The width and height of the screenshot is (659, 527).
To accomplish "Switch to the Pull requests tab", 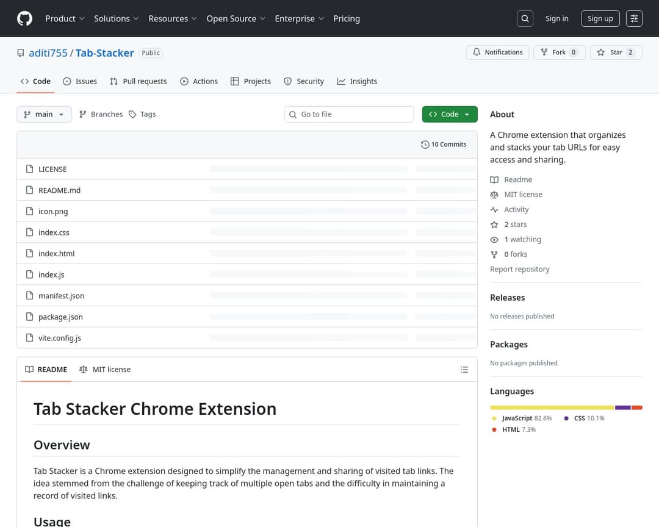I will (139, 81).
